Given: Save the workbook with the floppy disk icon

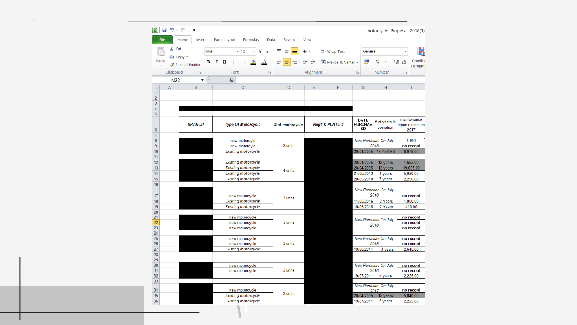Looking at the screenshot, I should (x=164, y=30).
